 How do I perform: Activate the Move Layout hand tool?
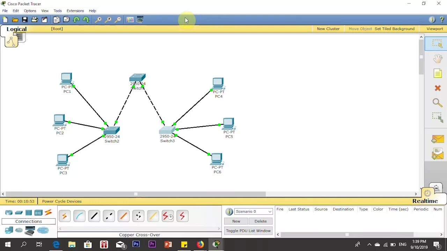438,59
